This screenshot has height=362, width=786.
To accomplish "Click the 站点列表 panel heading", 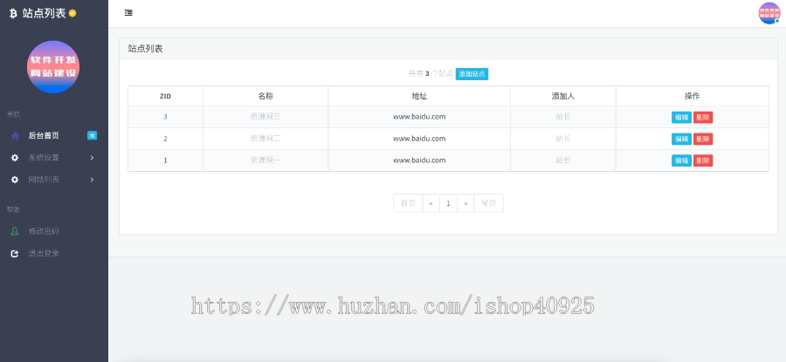I will (145, 49).
